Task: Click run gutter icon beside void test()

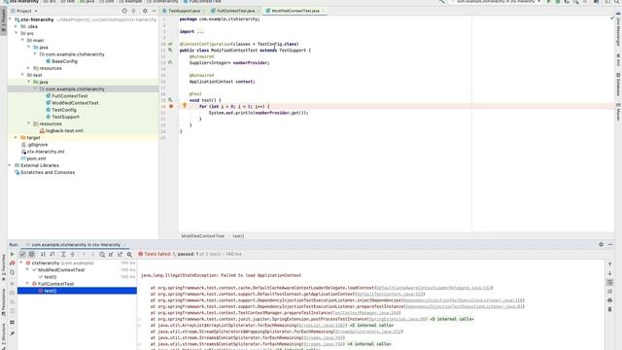Action: pyautogui.click(x=170, y=100)
